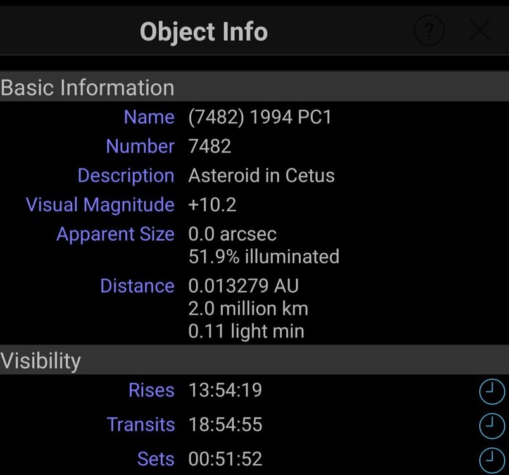Tap the 0.013279 AU distance value

coord(243,286)
